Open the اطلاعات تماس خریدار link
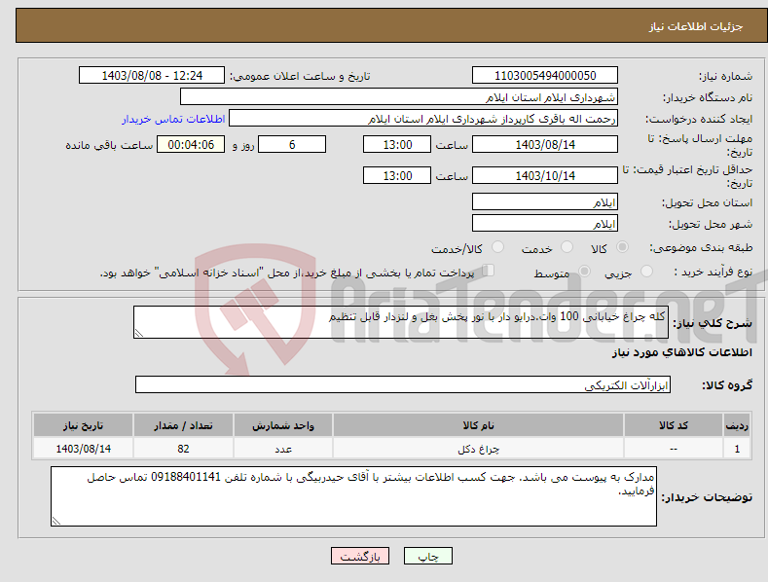This screenshot has width=768, height=582. [x=173, y=119]
